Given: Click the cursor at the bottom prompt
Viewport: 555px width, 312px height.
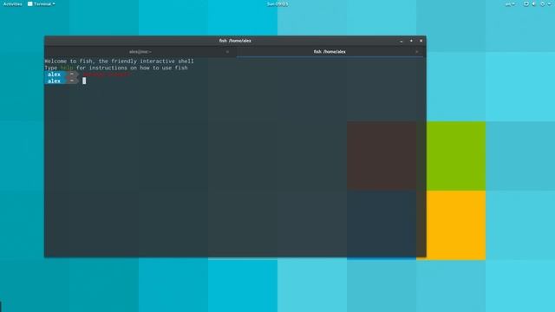Looking at the screenshot, I should (x=84, y=81).
